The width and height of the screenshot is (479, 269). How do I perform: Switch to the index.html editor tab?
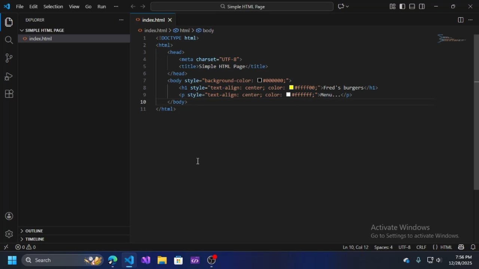[153, 20]
